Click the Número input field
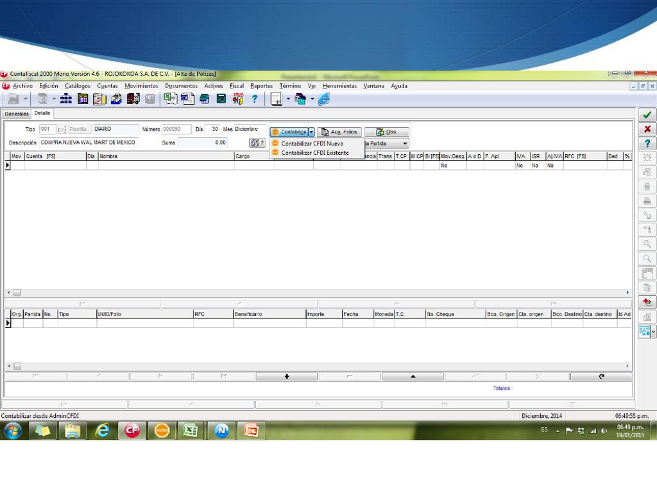The width and height of the screenshot is (657, 493). pos(176,129)
